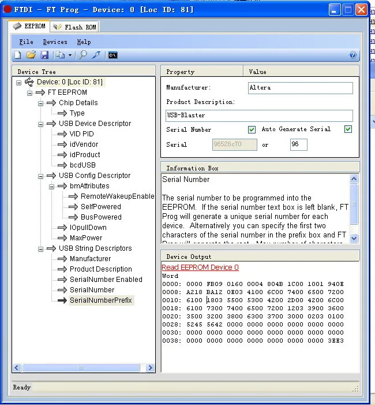The image size is (375, 405).
Task: Select the Manufacturer tree item
Action: pos(90,259)
